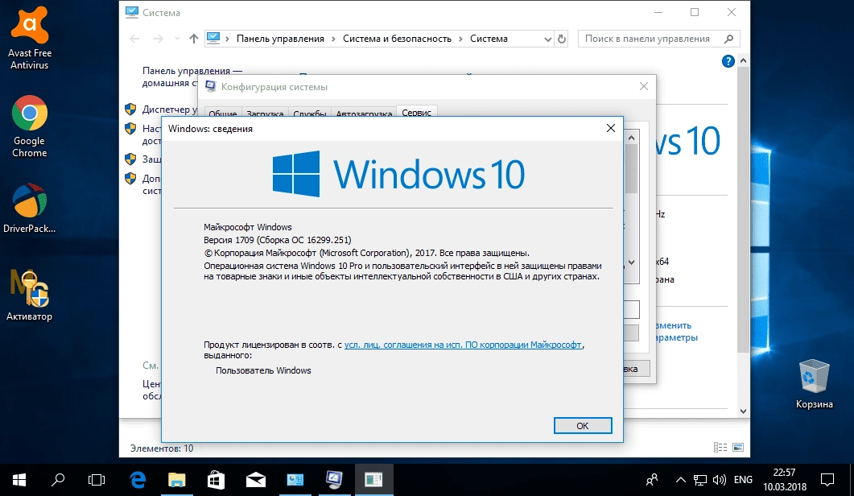Open Task View on the taskbar

click(x=97, y=480)
